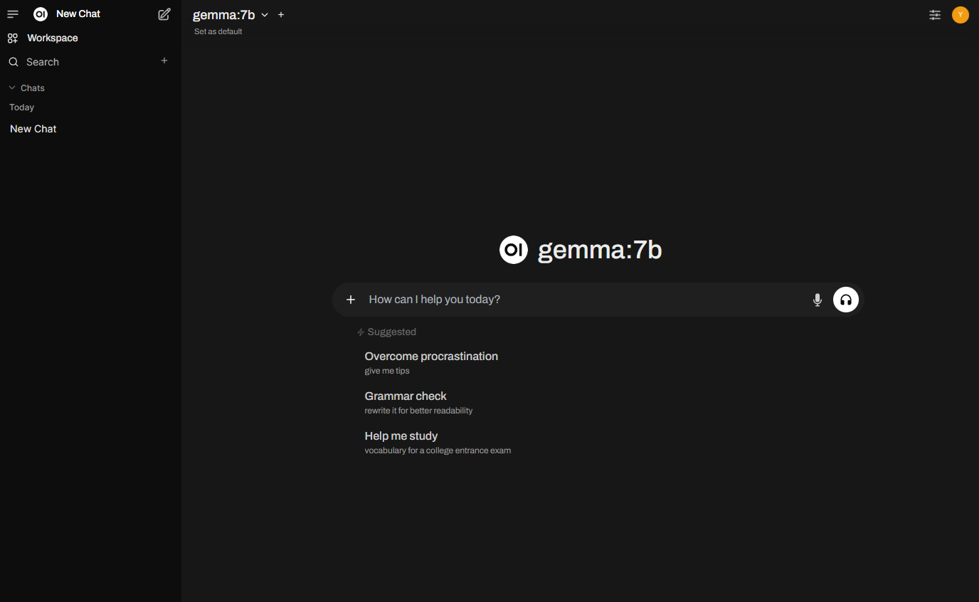Click the Workspace grid icon
979x602 pixels.
13,38
